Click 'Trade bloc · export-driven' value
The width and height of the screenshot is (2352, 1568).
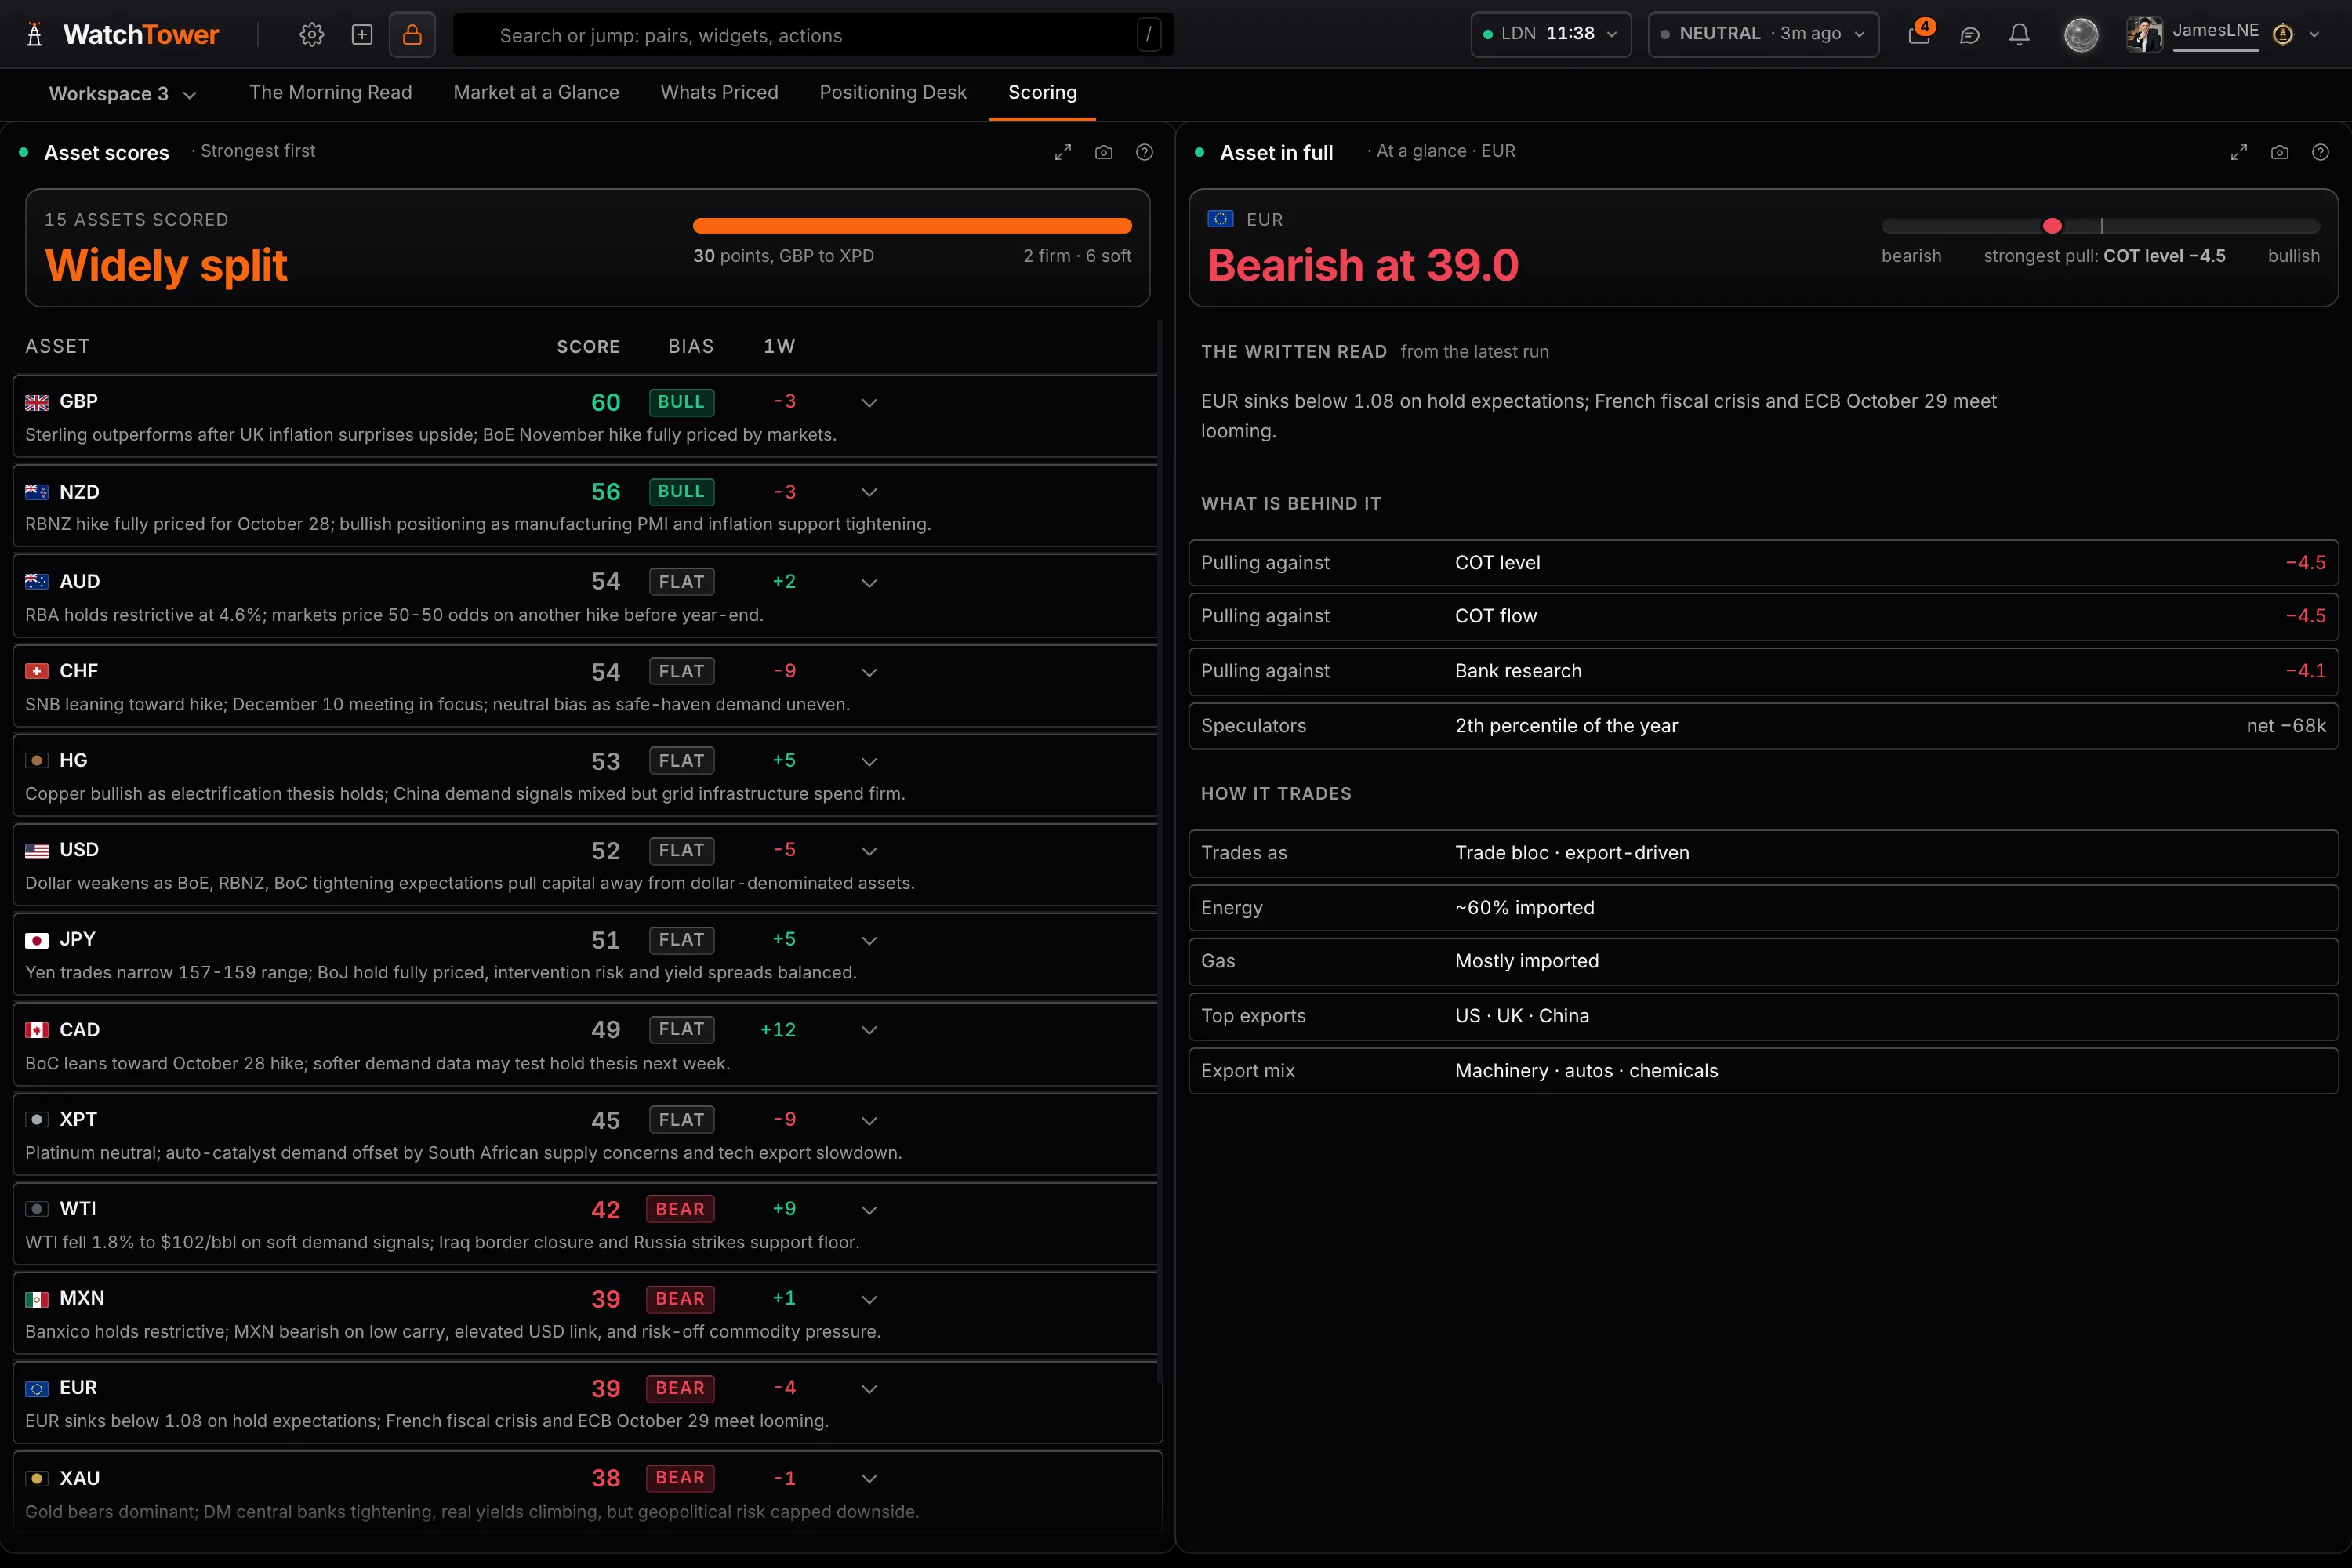pyautogui.click(x=1572, y=853)
